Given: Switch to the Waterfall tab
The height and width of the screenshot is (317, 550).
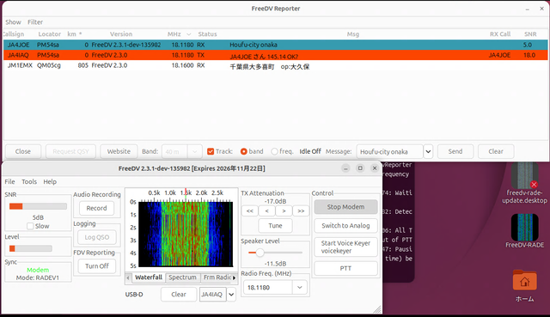Looking at the screenshot, I should pyautogui.click(x=149, y=277).
